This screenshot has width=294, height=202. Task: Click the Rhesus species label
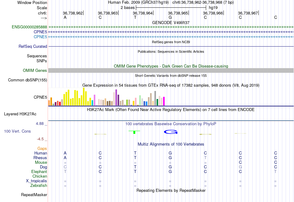40,158
